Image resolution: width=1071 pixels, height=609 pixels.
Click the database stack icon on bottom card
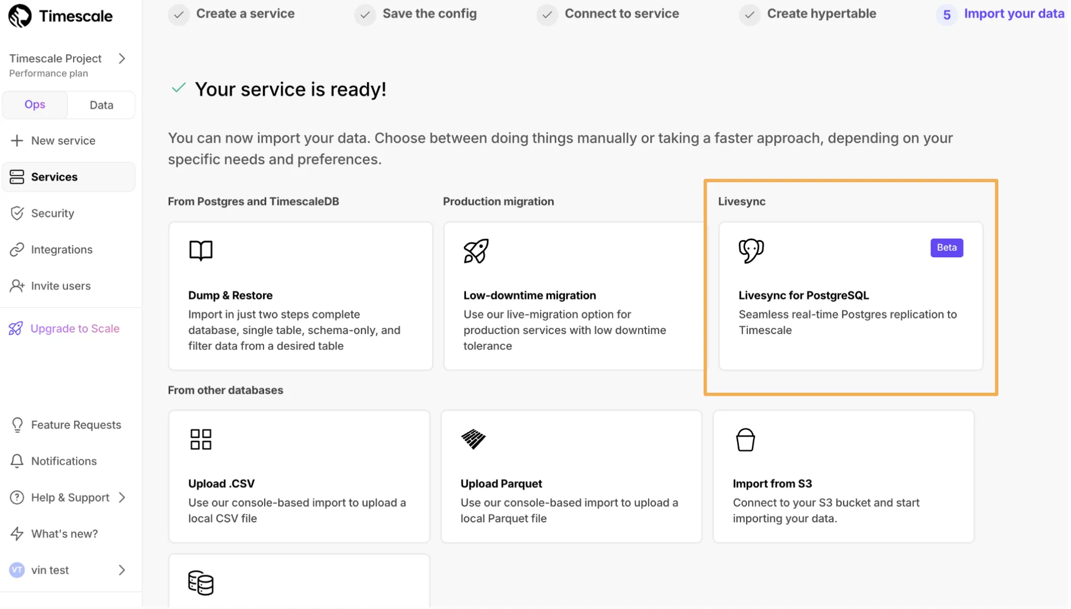point(201,583)
